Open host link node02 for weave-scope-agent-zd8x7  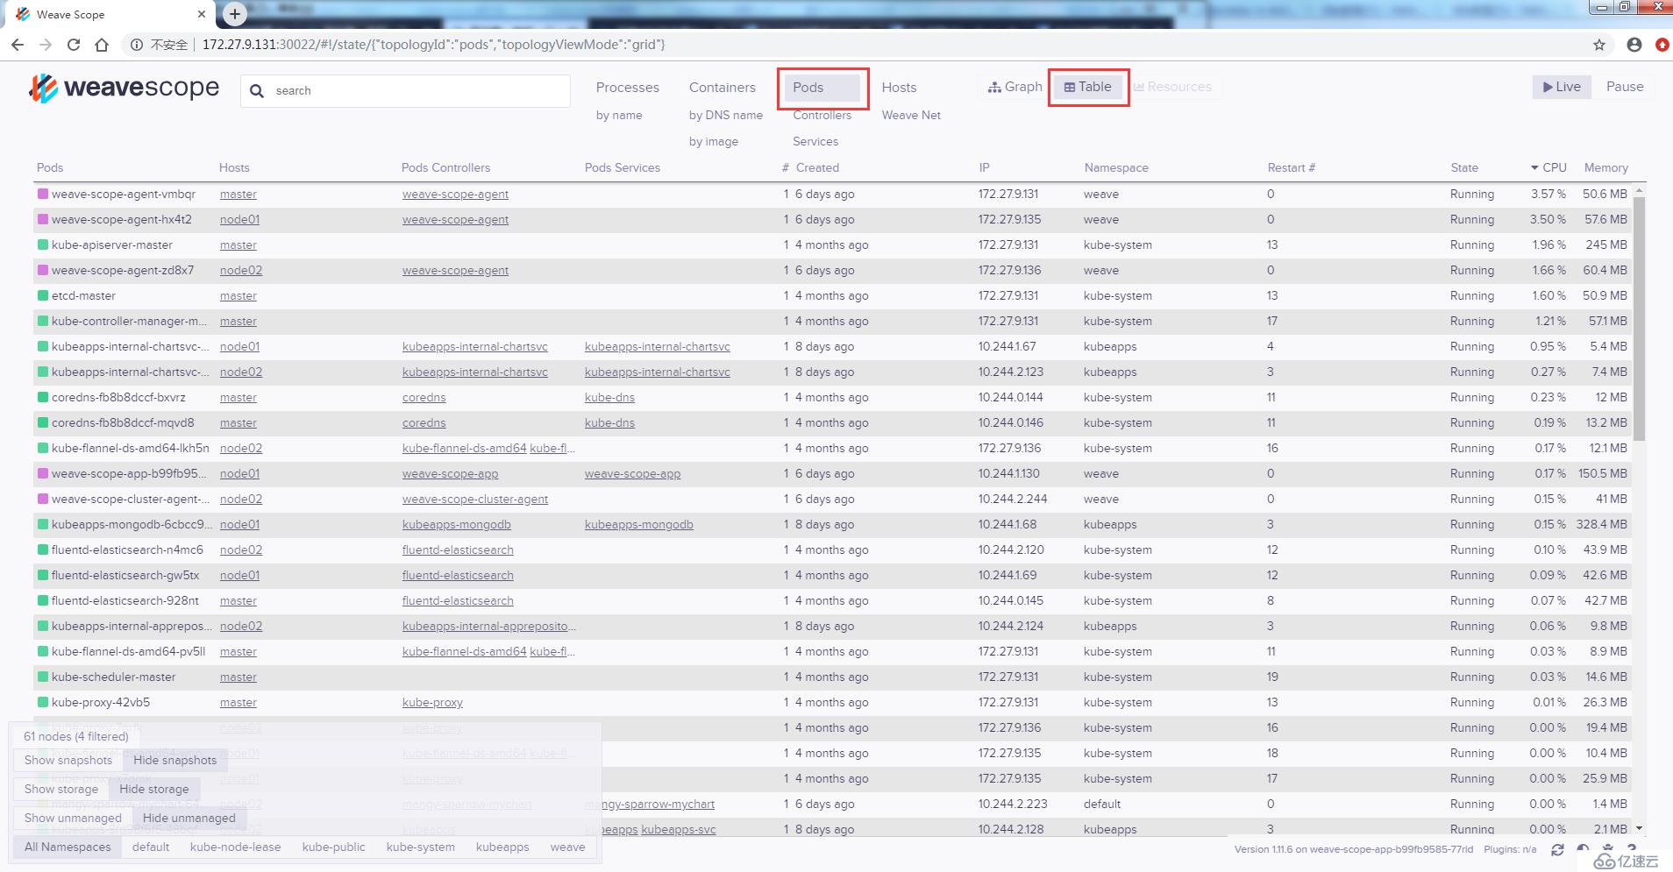[241, 270]
